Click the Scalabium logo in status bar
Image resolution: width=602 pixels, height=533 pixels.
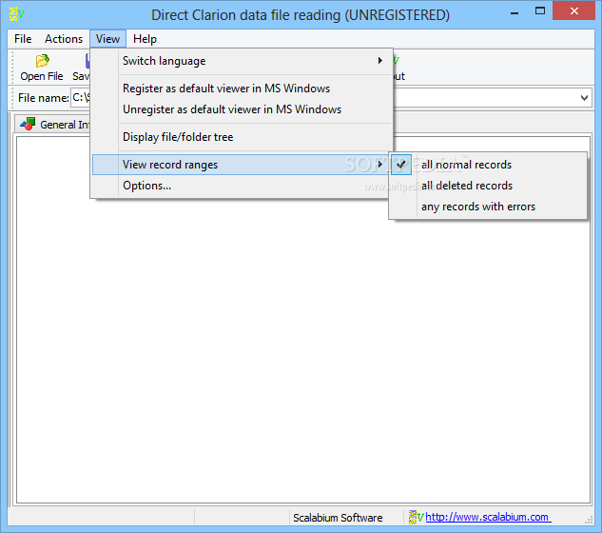point(416,517)
